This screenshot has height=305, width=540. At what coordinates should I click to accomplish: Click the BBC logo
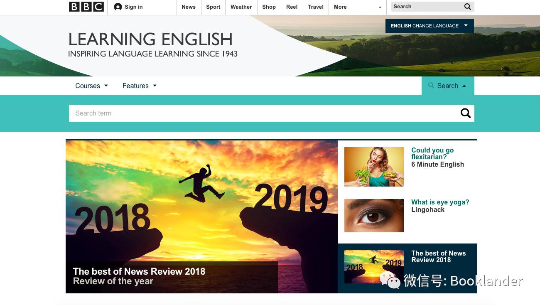[x=86, y=7]
